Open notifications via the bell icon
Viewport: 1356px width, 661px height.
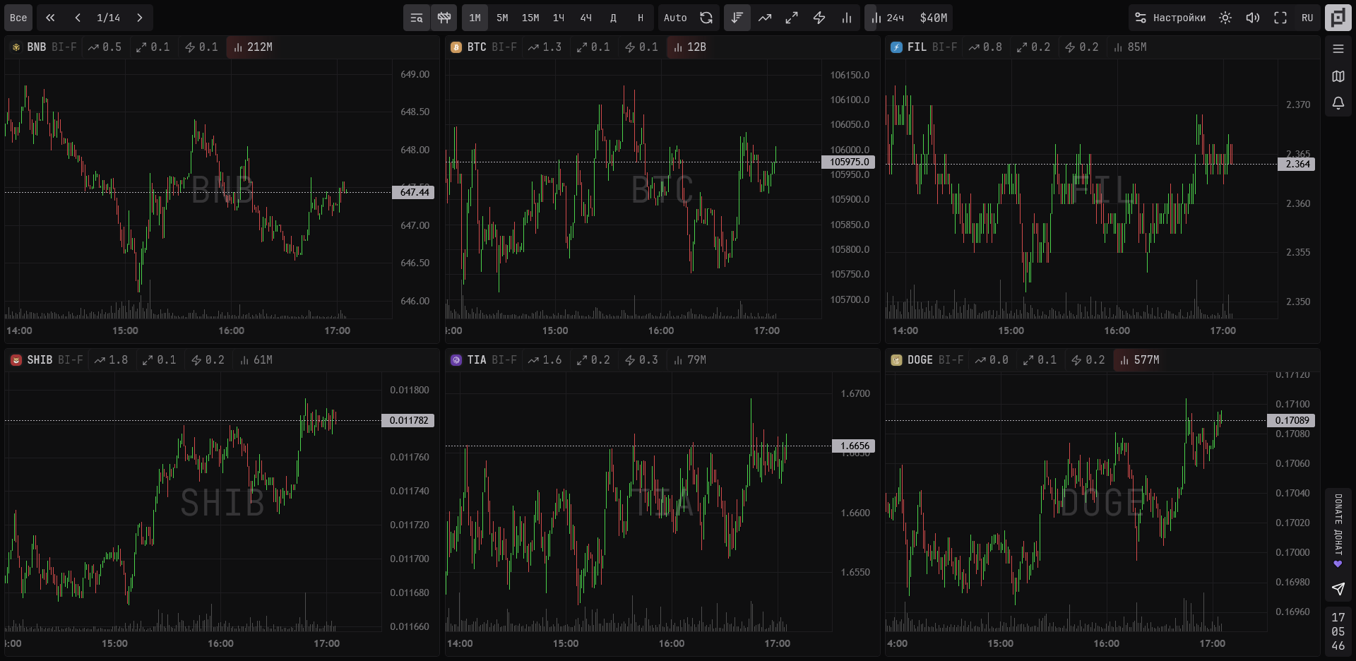pyautogui.click(x=1338, y=104)
